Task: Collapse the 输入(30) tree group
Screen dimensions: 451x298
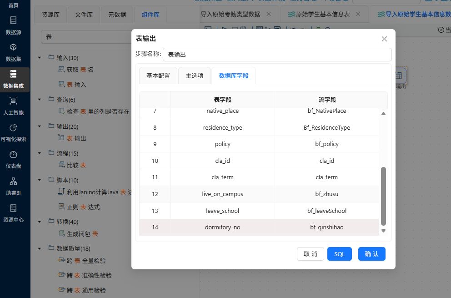Action: [x=40, y=58]
